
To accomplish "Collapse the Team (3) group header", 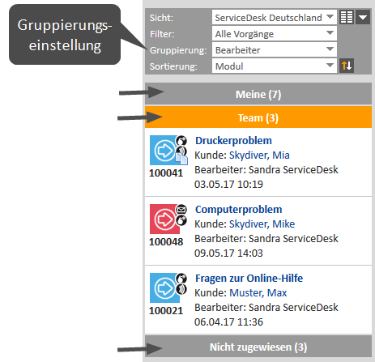I will click(258, 117).
